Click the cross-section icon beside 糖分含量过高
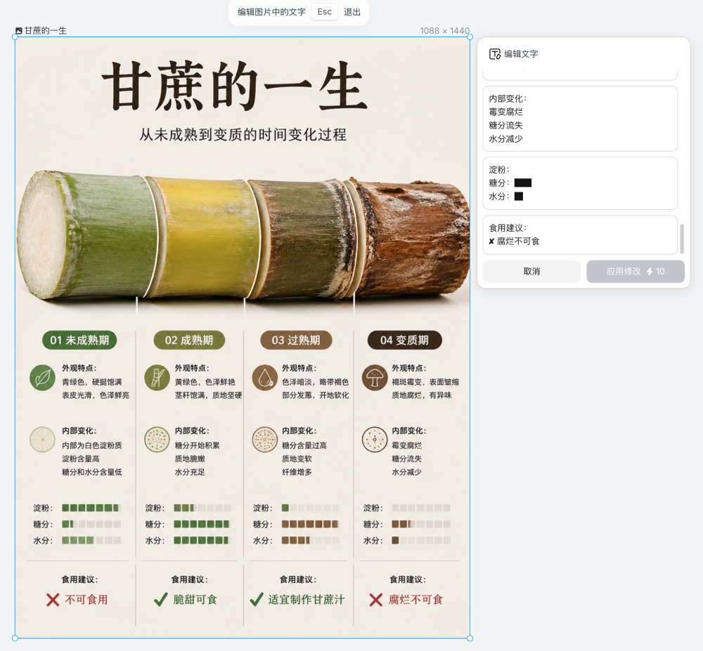 tap(265, 439)
